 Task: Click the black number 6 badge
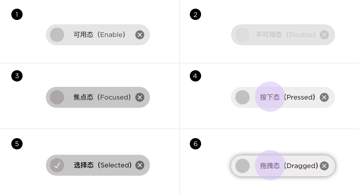195,144
